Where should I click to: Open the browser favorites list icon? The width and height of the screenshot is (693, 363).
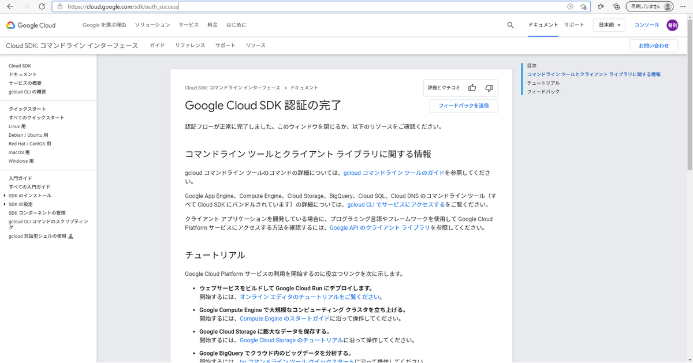click(x=601, y=6)
